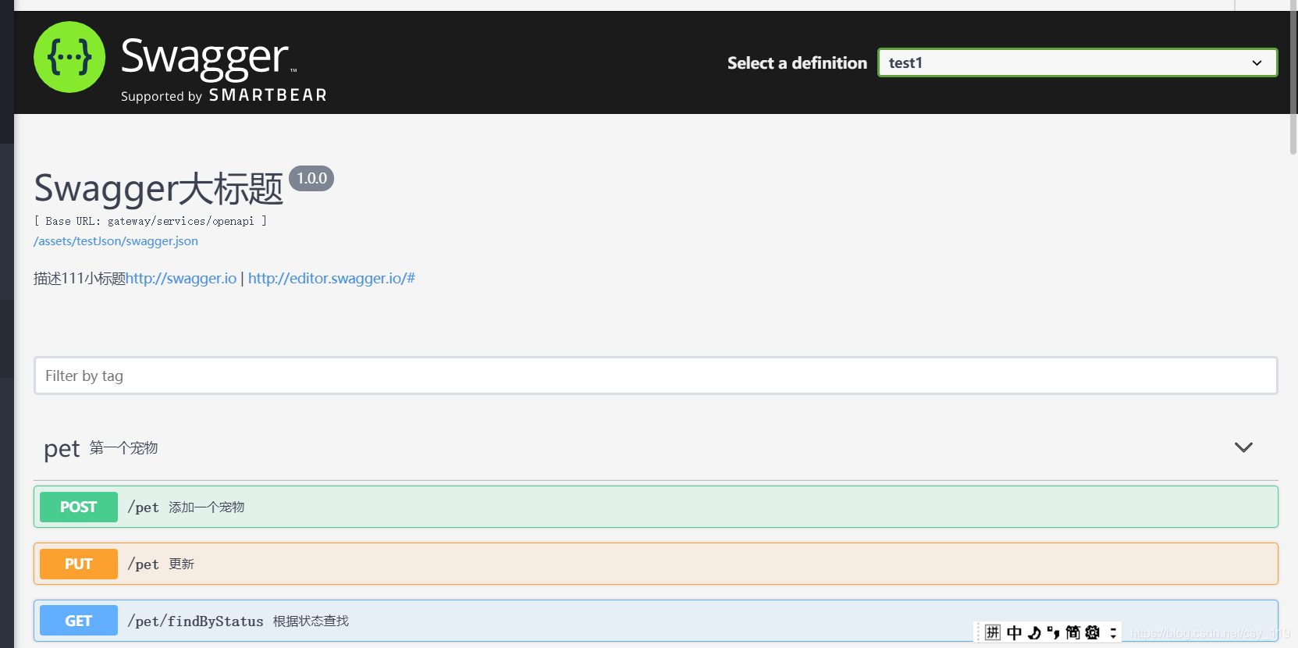This screenshot has width=1298, height=648.
Task: Expand the POST /pet operation
Action: point(656,507)
